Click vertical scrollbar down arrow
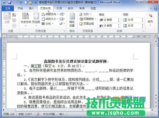 coord(156,95)
